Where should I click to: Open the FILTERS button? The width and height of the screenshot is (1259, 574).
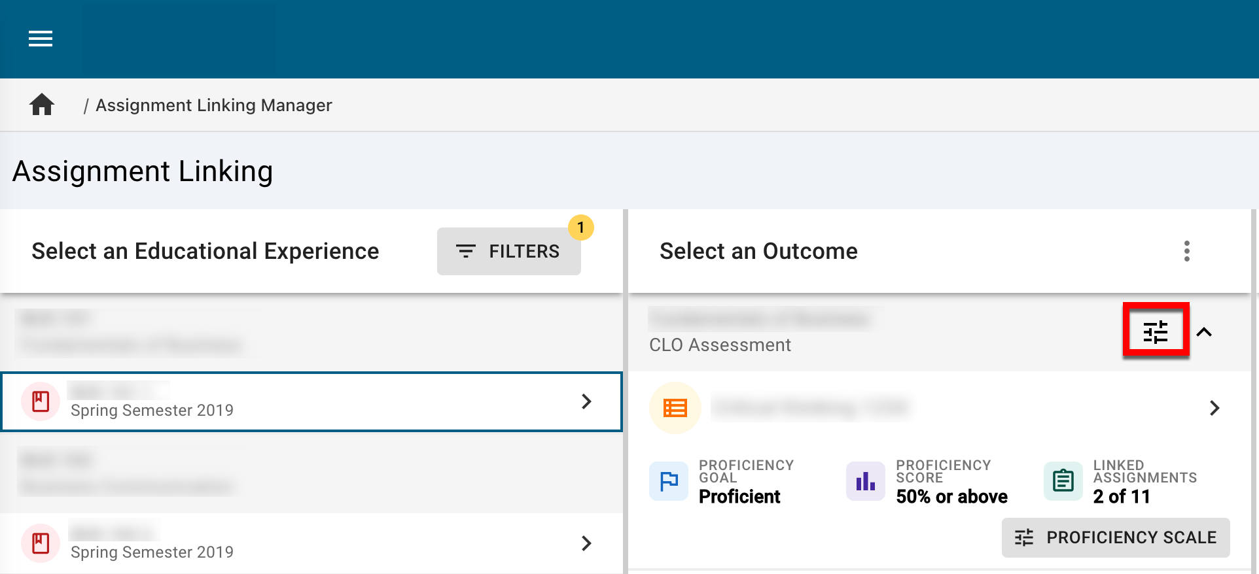pyautogui.click(x=508, y=251)
